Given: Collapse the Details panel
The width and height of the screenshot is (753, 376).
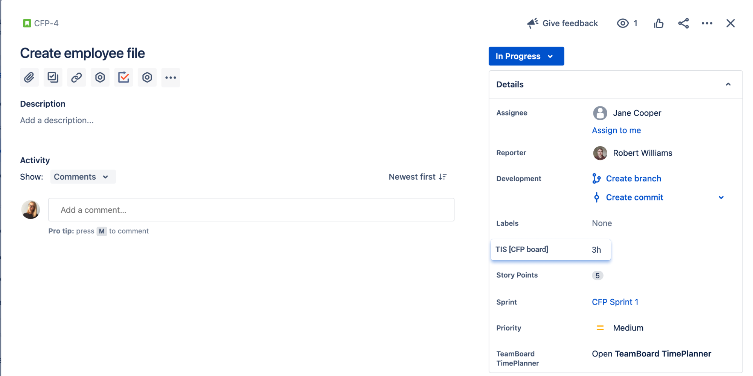Looking at the screenshot, I should 729,84.
